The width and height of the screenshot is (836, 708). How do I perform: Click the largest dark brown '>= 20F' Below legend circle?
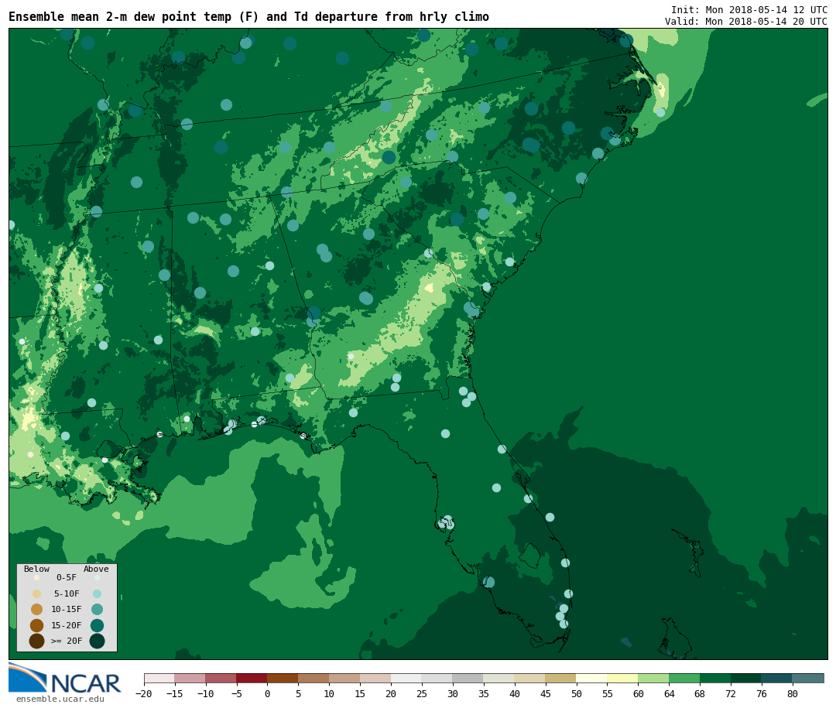(x=36, y=641)
